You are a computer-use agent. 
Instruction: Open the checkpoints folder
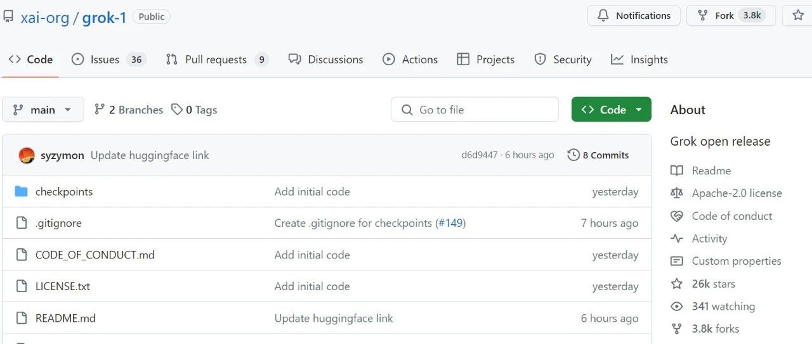[x=64, y=191]
